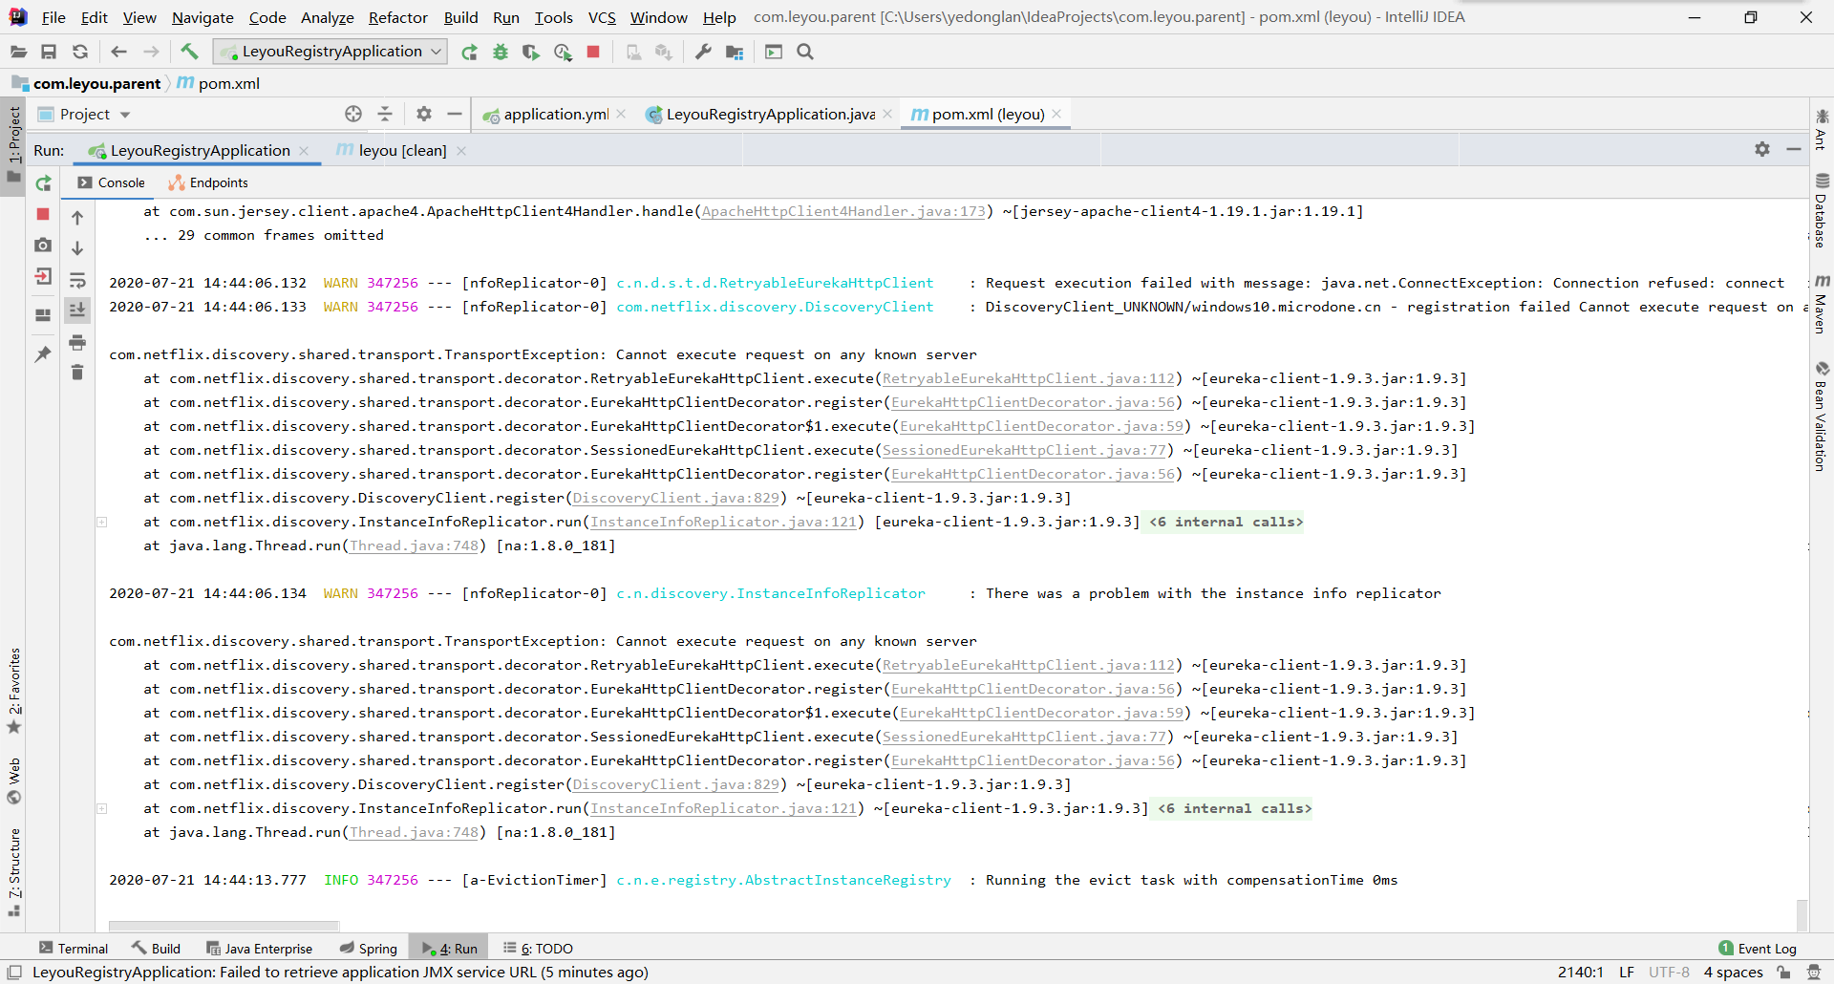The image size is (1834, 984).
Task: Open the profiler run icon in the toolbar
Action: [563, 52]
